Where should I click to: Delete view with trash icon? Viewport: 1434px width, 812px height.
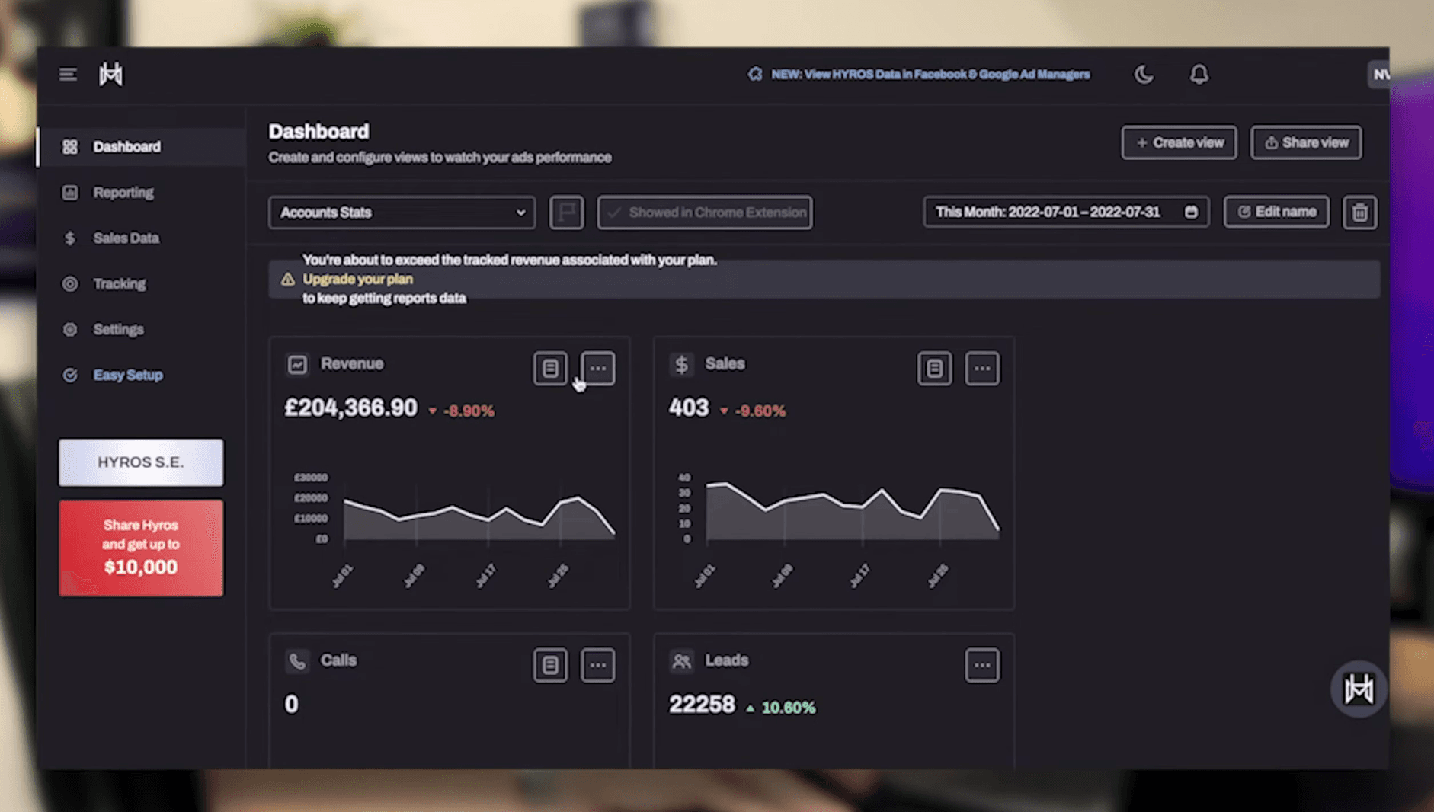tap(1359, 212)
